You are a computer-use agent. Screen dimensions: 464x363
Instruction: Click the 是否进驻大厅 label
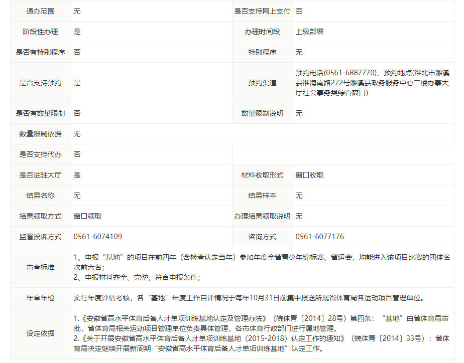tap(40, 175)
